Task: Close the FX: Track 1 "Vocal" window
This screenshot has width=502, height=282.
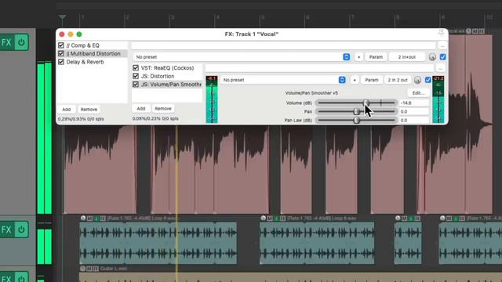Action: pos(62,34)
